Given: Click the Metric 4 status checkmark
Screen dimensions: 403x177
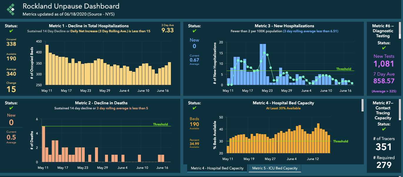Looking at the screenshot, I should pyautogui.click(x=194, y=108).
